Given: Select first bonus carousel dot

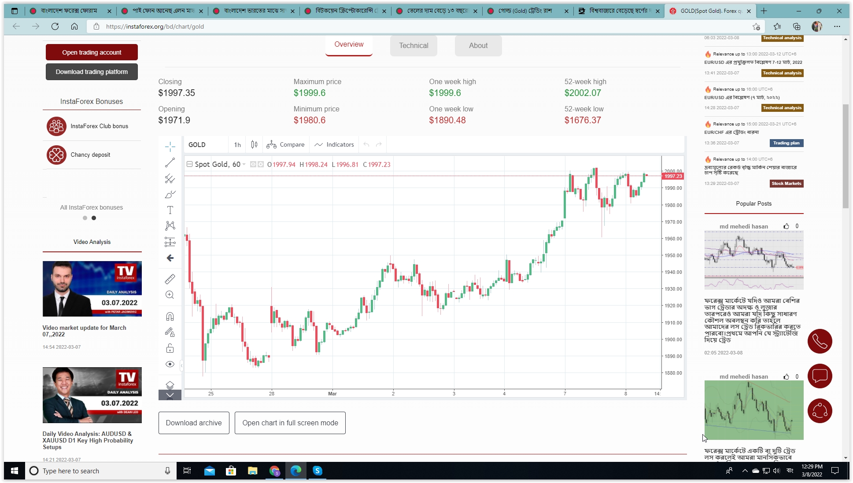Looking at the screenshot, I should point(85,218).
